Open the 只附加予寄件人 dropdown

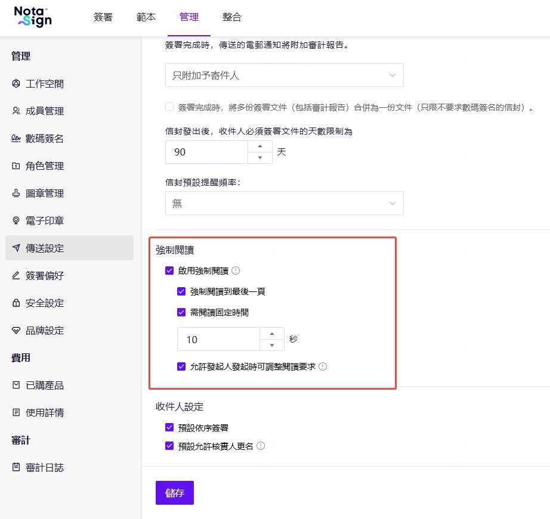[285, 75]
